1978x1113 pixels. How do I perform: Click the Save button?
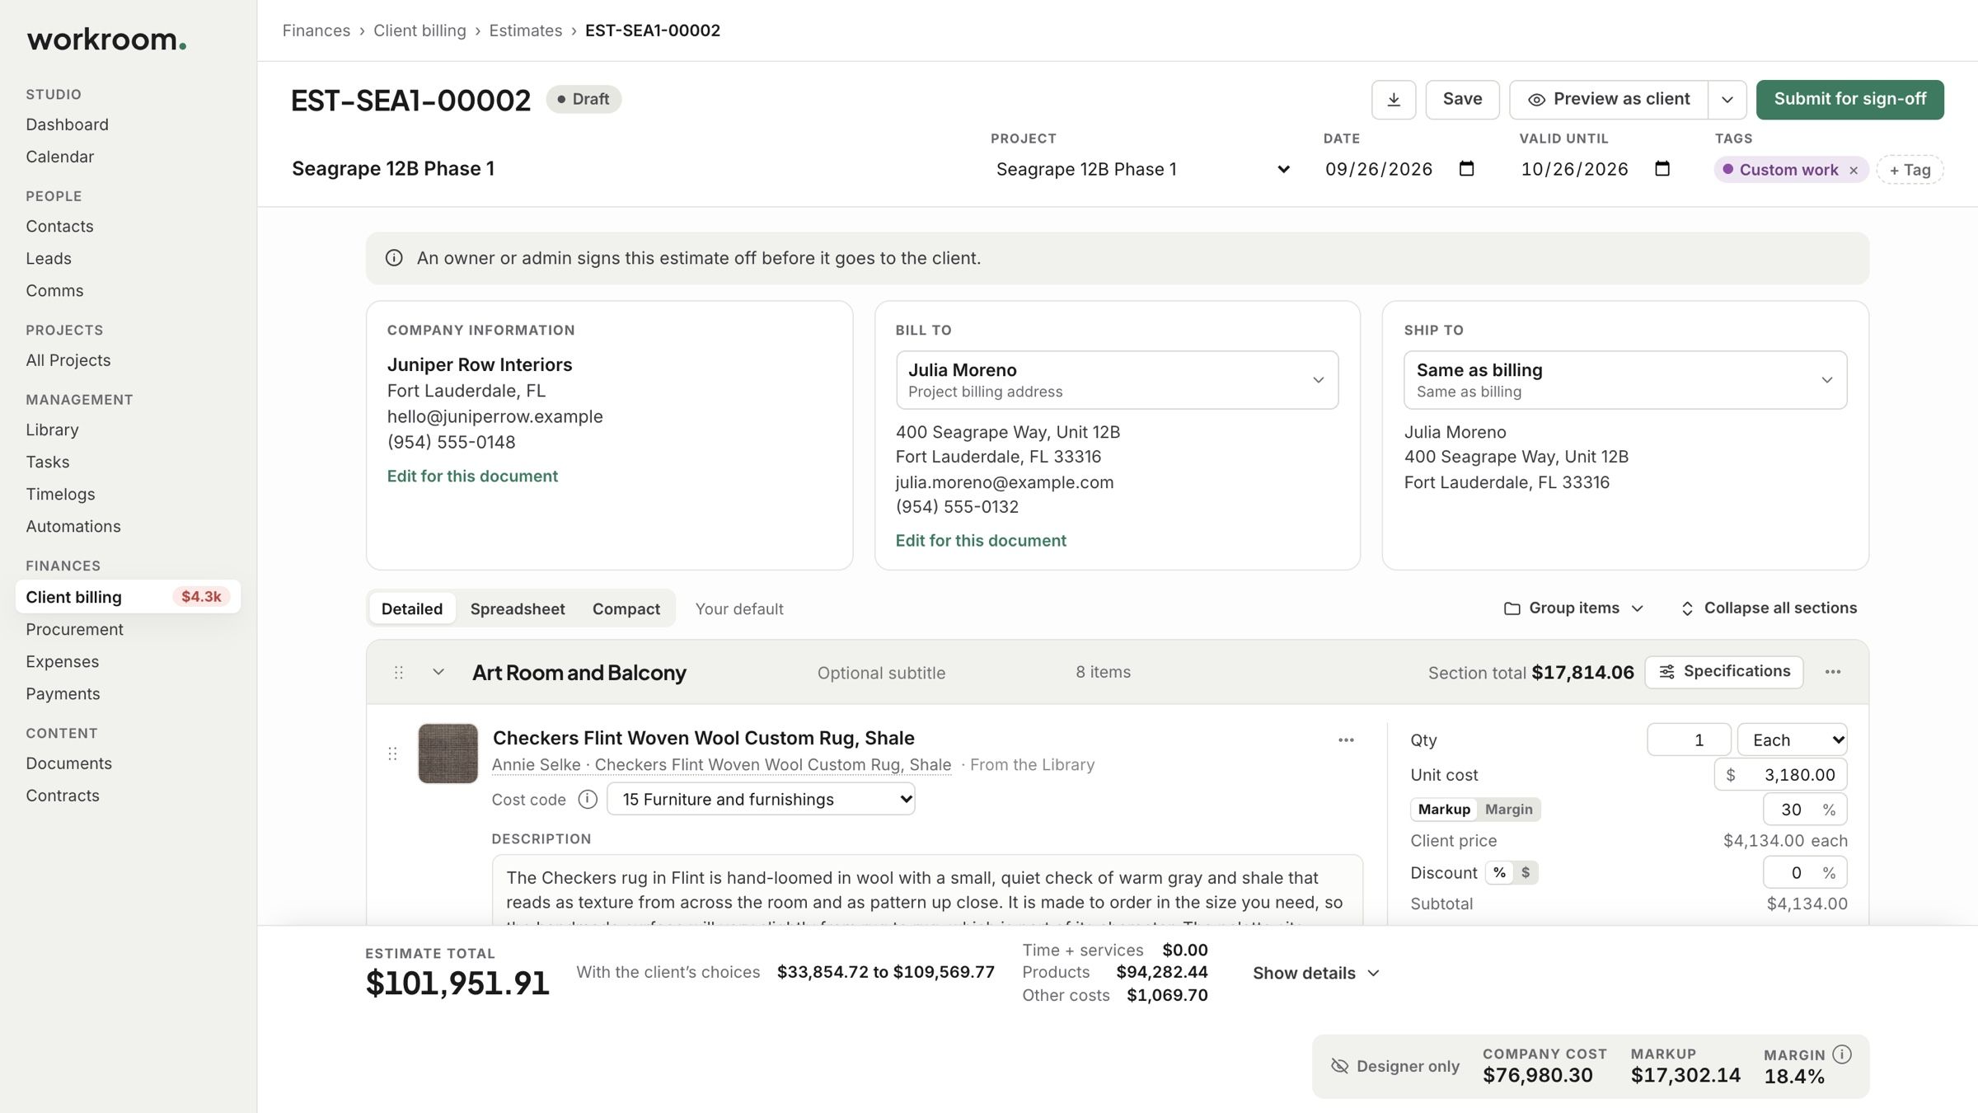(x=1462, y=100)
